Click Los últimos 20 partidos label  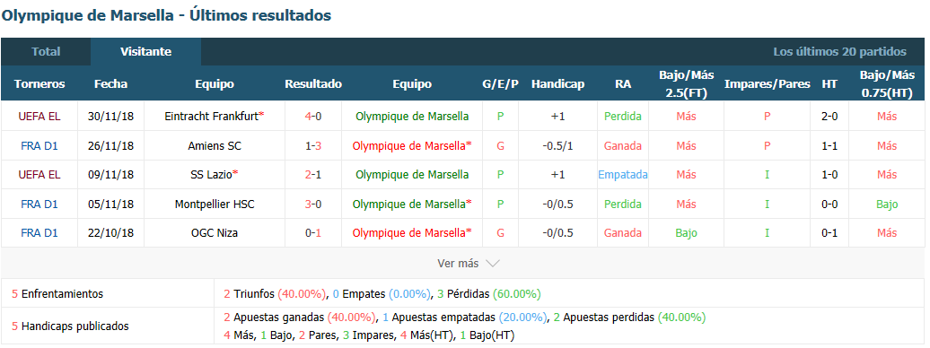click(839, 52)
